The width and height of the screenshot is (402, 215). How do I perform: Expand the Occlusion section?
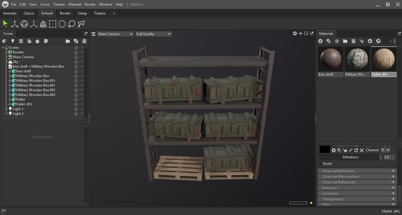[357, 193]
